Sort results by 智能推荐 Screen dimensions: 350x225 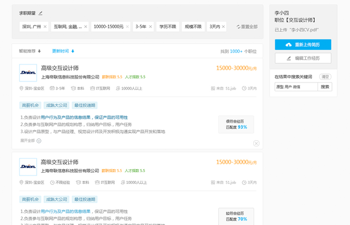coord(27,51)
